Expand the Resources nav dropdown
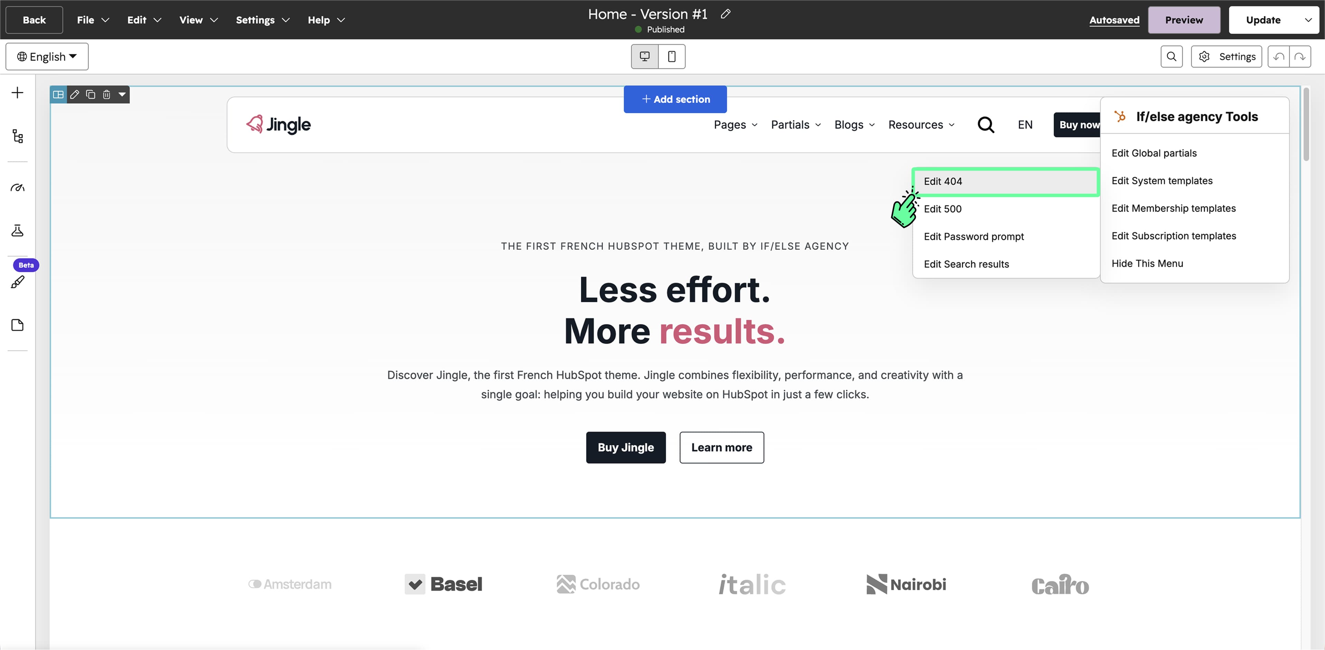The width and height of the screenshot is (1325, 650). (x=921, y=125)
